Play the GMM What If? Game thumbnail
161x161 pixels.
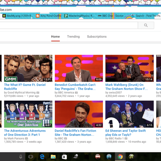(28, 68)
